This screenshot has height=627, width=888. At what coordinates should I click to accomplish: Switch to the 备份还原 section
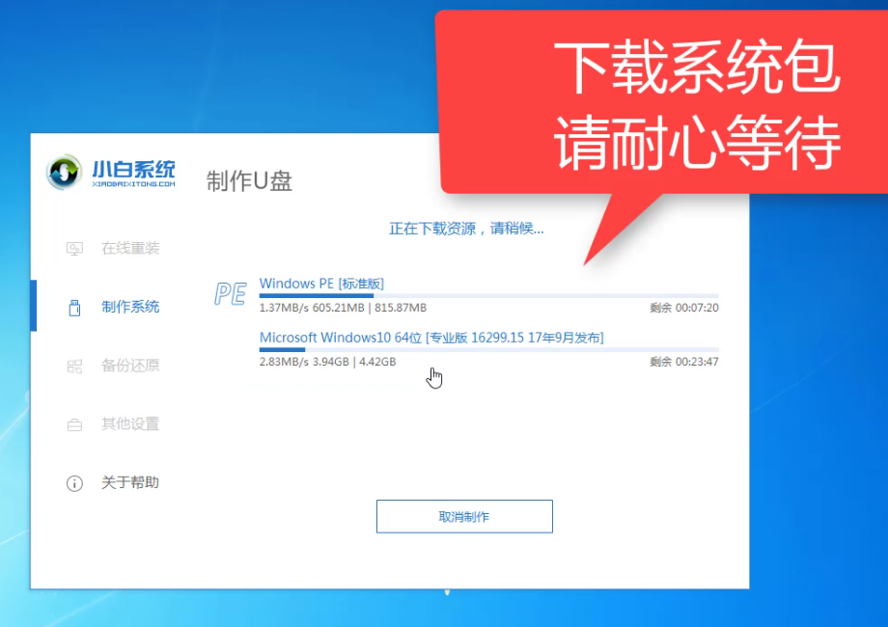(130, 366)
